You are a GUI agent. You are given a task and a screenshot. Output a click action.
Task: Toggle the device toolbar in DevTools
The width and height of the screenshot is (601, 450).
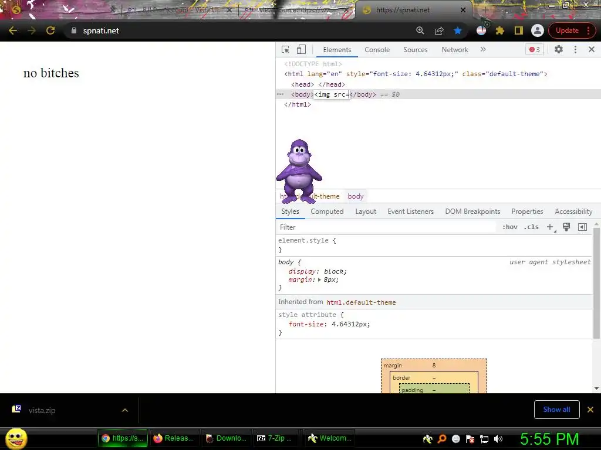[x=301, y=49]
